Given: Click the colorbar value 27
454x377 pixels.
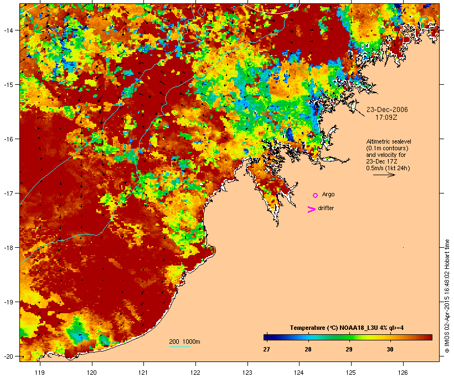Looking at the screenshot, I should [x=267, y=349].
